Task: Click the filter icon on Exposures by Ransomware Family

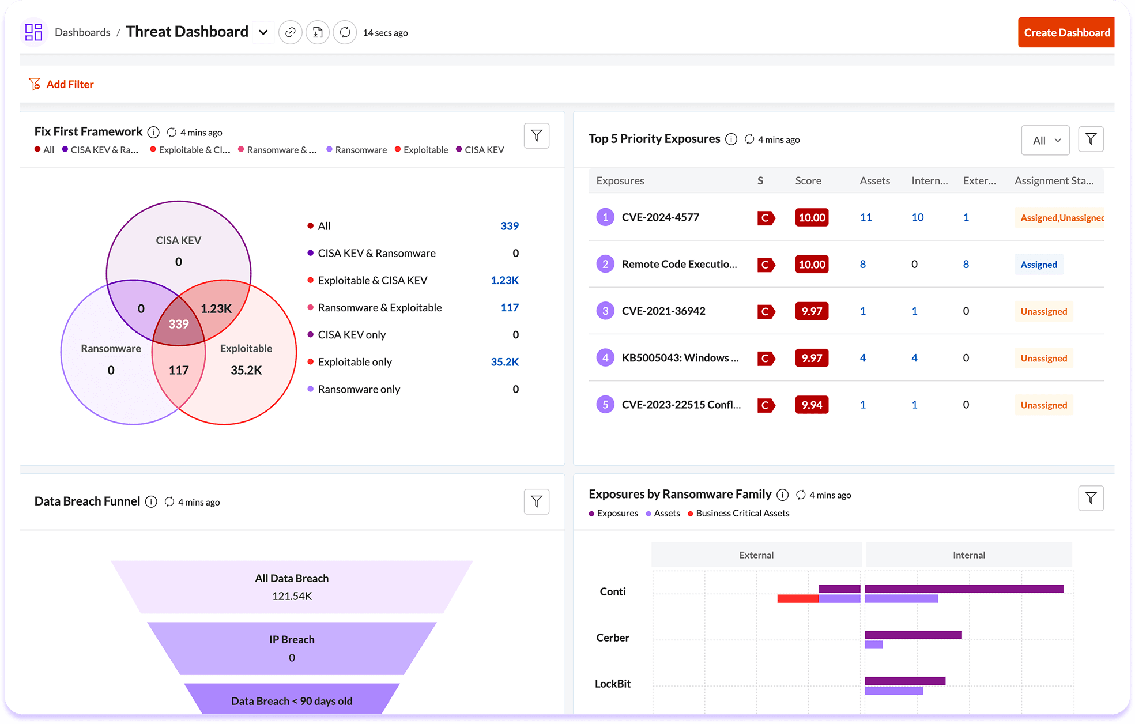Action: (x=1091, y=497)
